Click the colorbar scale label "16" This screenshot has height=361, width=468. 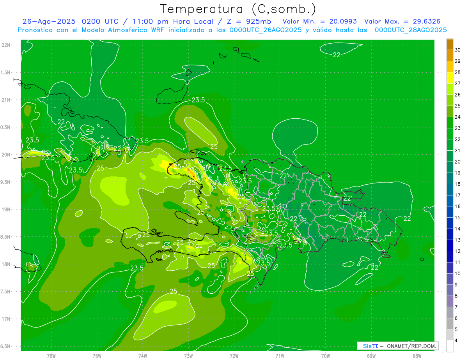click(x=458, y=206)
